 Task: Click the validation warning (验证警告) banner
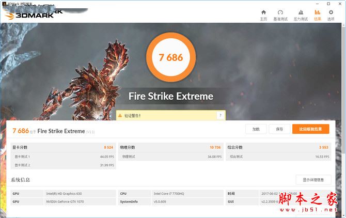171,115
